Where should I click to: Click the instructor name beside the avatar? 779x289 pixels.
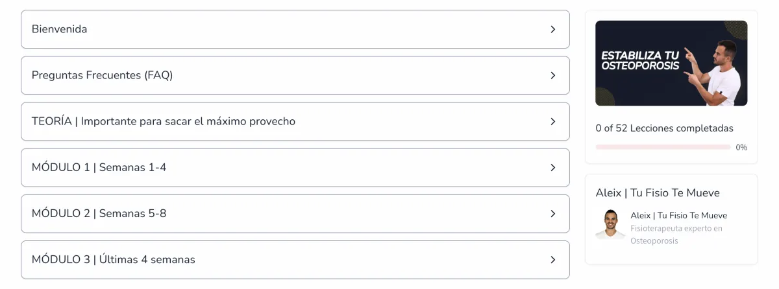[x=678, y=215]
